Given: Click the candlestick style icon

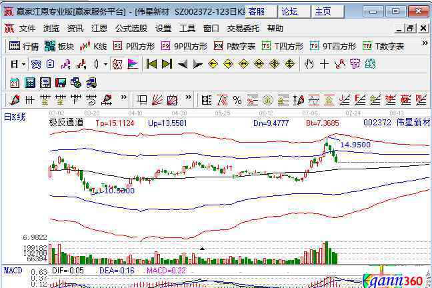Looking at the screenshot, I should [x=96, y=64].
